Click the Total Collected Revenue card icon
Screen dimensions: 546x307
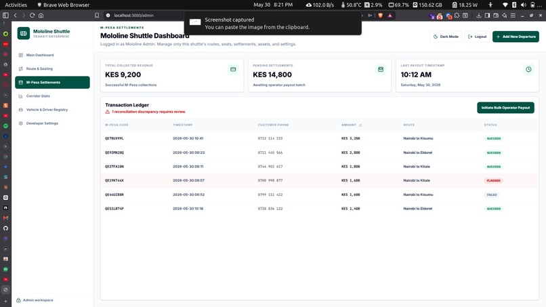(233, 69)
